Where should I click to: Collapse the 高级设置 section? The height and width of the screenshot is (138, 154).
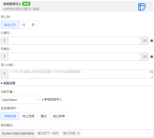pos(8,83)
